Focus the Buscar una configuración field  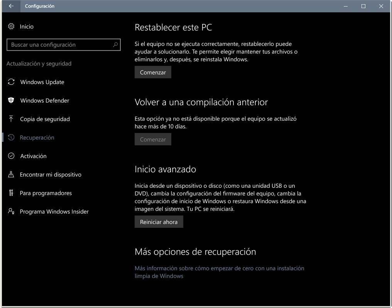(x=64, y=45)
